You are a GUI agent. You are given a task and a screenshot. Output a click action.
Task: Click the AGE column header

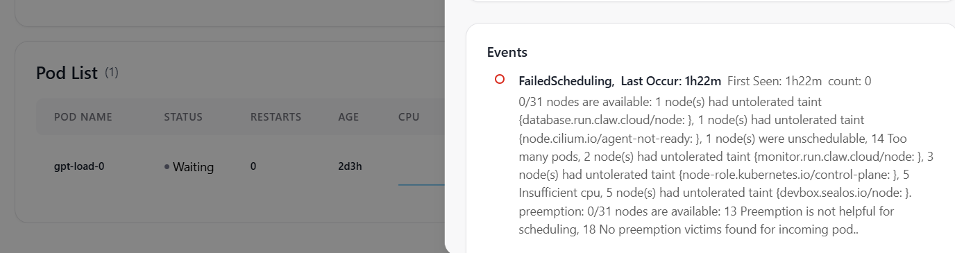348,117
